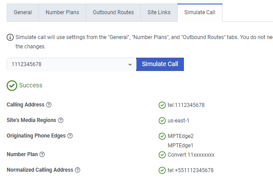273x181 pixels.
Task: Click help icon beside Site's Media Regions
Action: point(61,120)
